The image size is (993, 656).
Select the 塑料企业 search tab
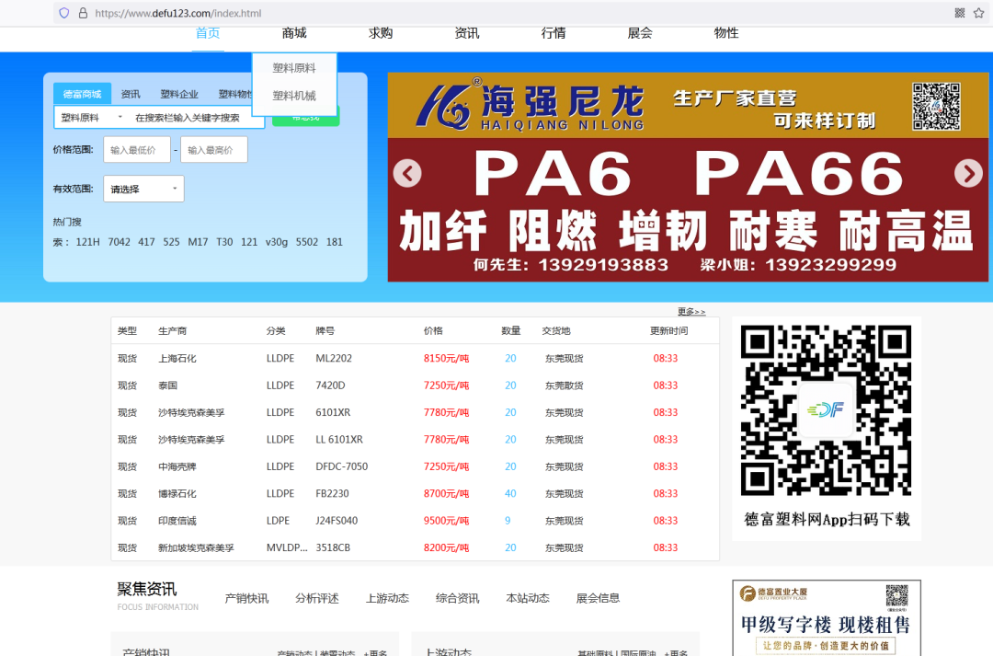179,94
